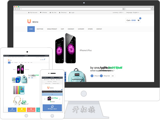Click the Ustora logo on the tablet
160x120 pixels.
point(10,60)
